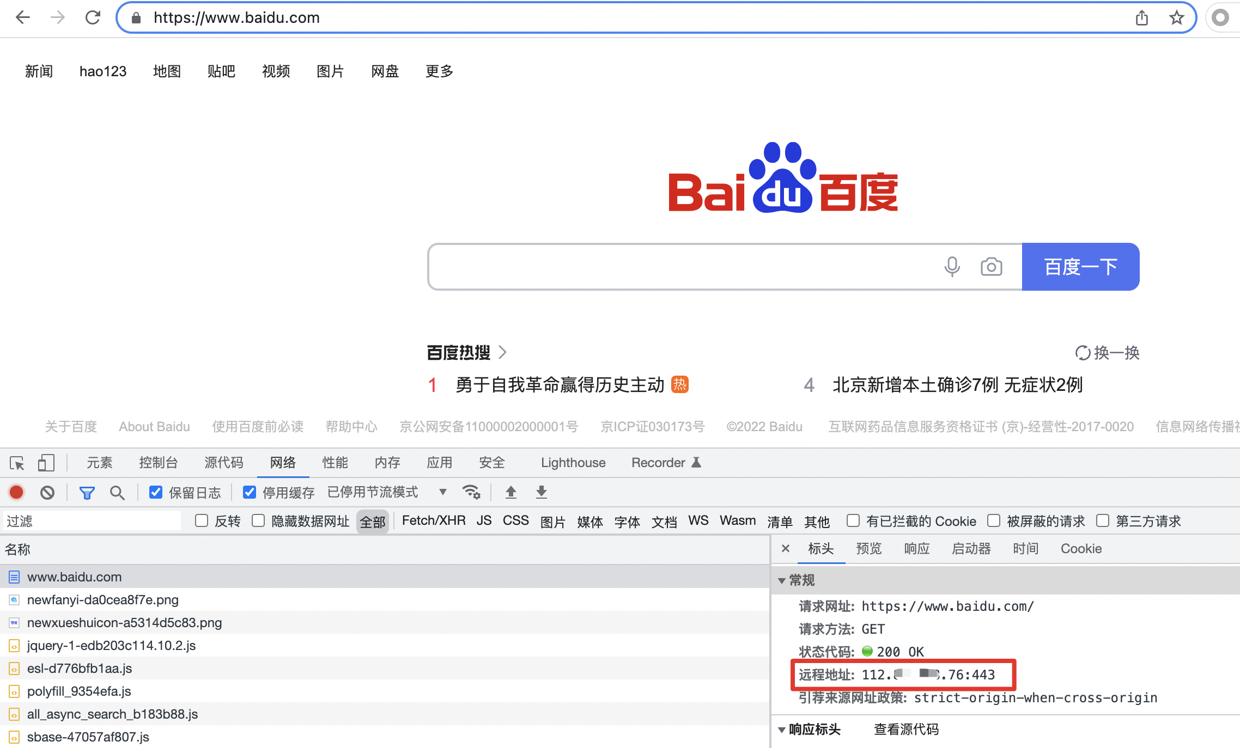The image size is (1240, 748).
Task: Switch to 源代码 tab
Action: click(224, 462)
